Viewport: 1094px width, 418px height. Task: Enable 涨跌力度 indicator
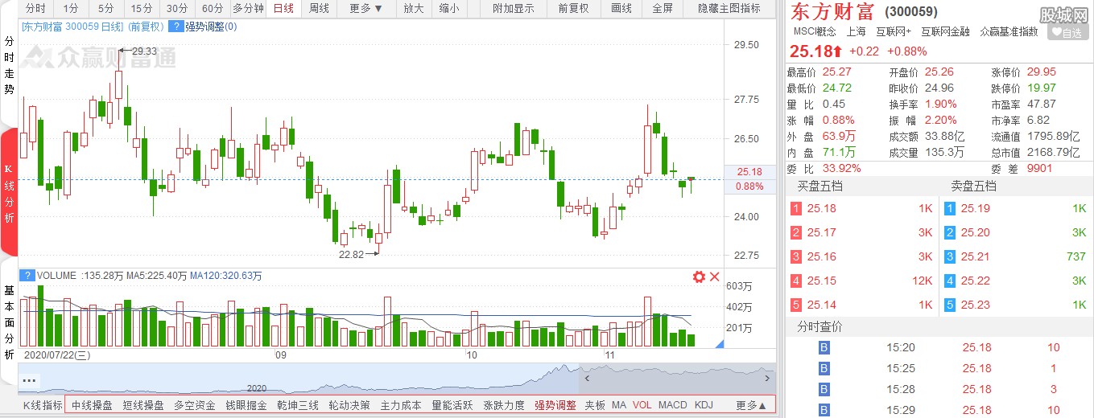tap(504, 405)
